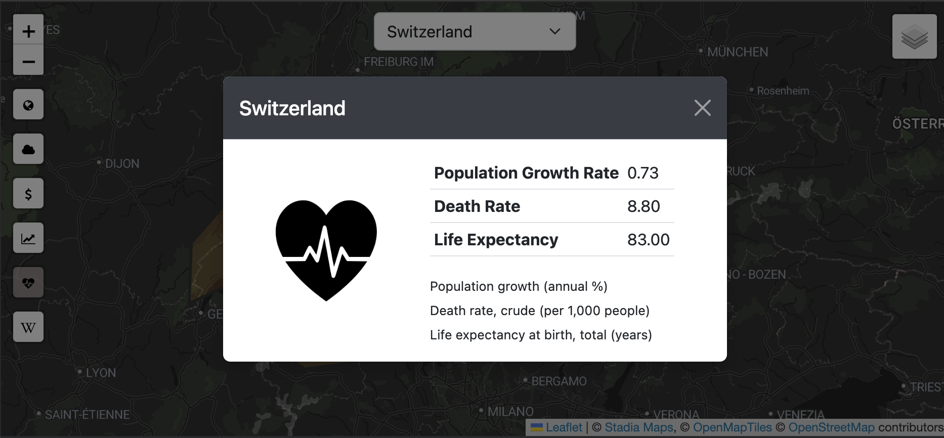Expand the country selector chevron arrow
The height and width of the screenshot is (438, 944).
[555, 32]
